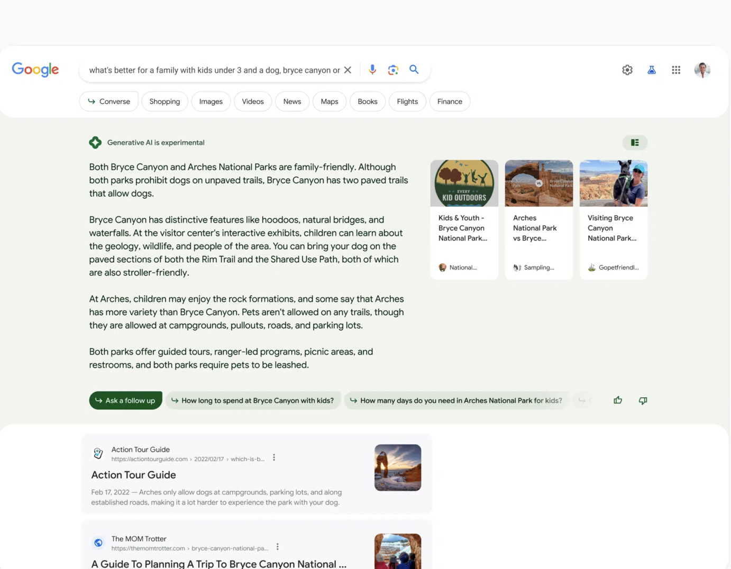
Task: Click the Arches vs Bryce comparison thumbnail
Action: pyautogui.click(x=539, y=183)
